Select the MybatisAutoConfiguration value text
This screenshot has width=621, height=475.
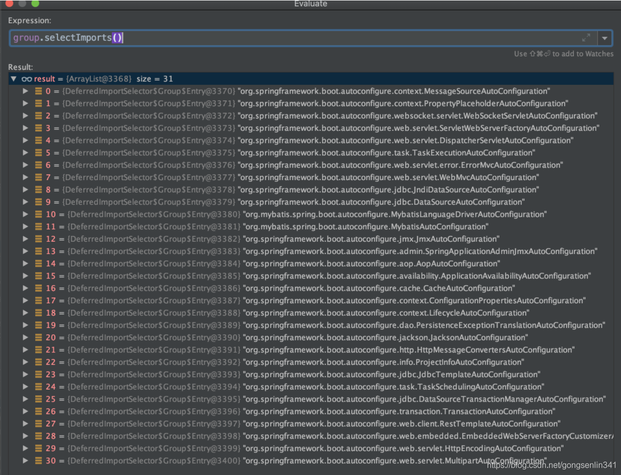click(x=365, y=227)
